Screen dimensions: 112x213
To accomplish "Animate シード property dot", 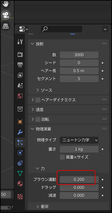I will [x=103, y=63].
